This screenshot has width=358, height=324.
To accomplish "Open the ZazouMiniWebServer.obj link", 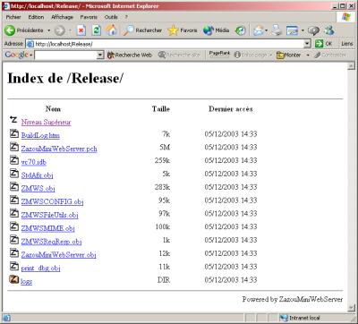I will pos(58,255).
